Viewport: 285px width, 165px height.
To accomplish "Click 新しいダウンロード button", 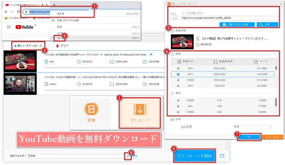I will pyautogui.click(x=28, y=46).
